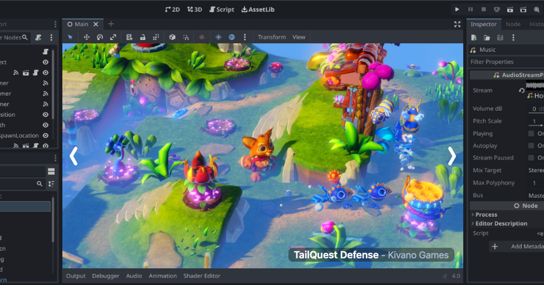Open the Shader Editor bottom panel
The width and height of the screenshot is (544, 285).
pos(202,275)
